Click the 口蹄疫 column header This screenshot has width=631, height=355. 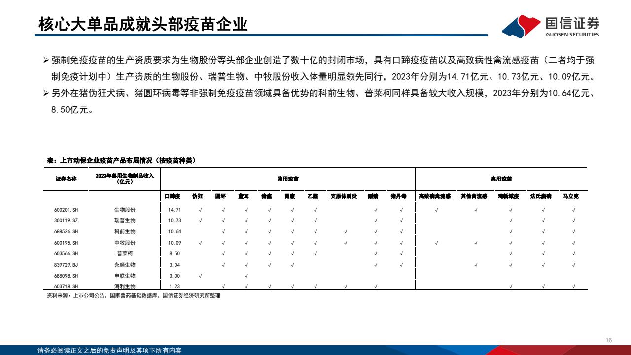pos(173,196)
